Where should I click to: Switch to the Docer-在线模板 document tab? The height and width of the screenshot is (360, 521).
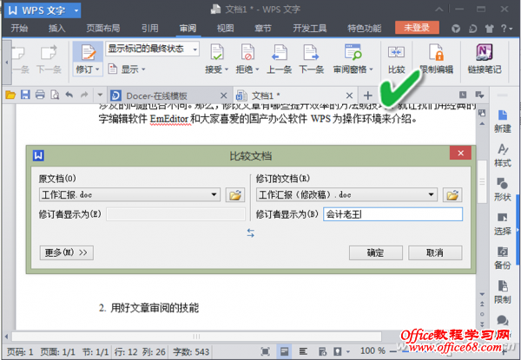(x=170, y=95)
